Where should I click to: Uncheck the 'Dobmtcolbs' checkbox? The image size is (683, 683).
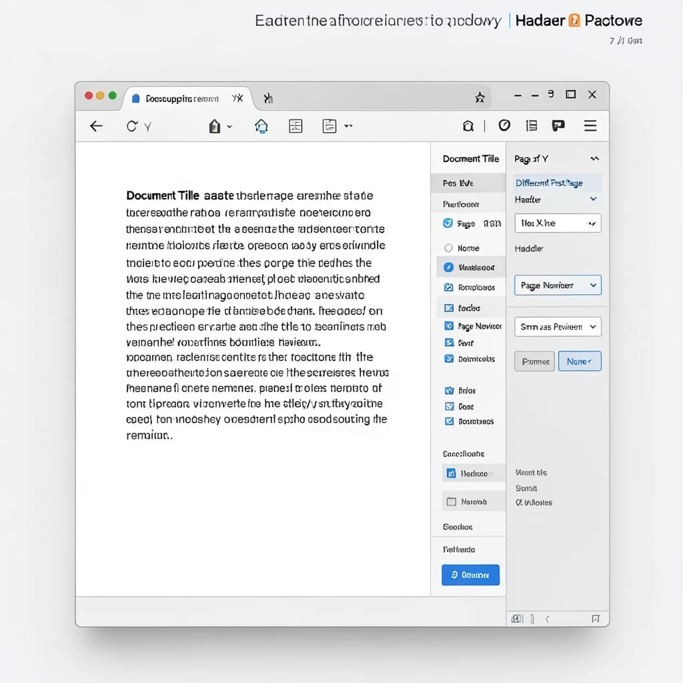tap(449, 359)
